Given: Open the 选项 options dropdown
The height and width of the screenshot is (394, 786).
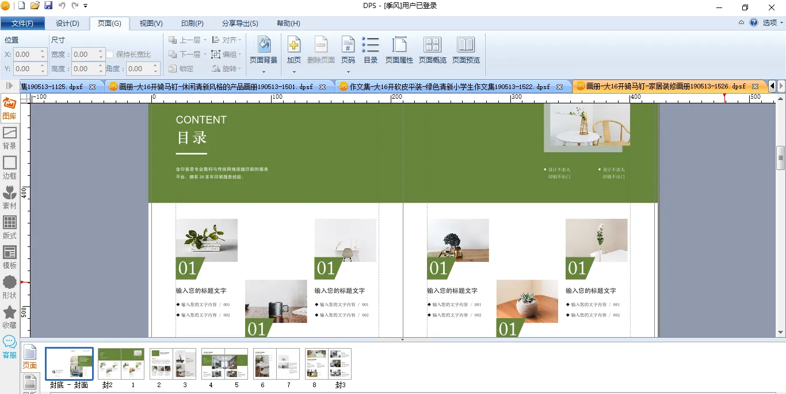Looking at the screenshot, I should (x=772, y=23).
